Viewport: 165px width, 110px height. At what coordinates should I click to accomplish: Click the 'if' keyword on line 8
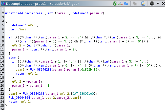coord(10,37)
